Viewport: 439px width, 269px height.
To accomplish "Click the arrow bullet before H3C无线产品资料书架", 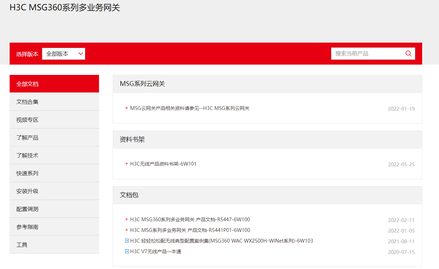I will click(x=127, y=164).
